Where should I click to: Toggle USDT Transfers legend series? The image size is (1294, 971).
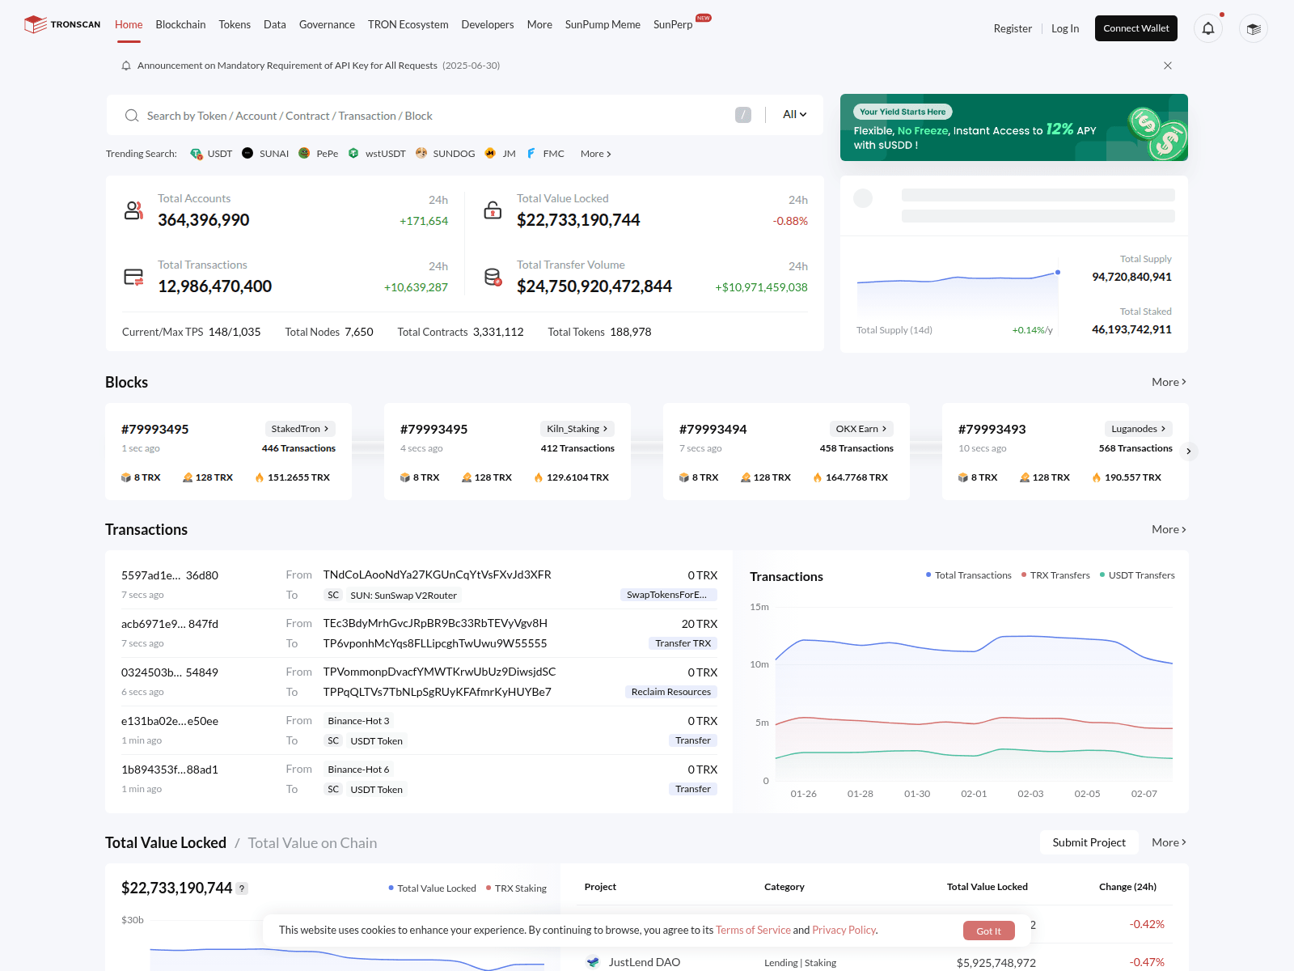(x=1137, y=575)
